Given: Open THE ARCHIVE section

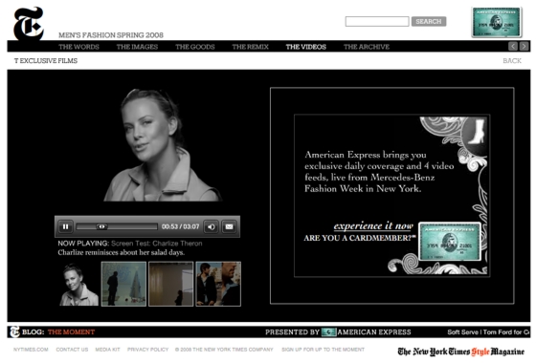Looking at the screenshot, I should [367, 47].
